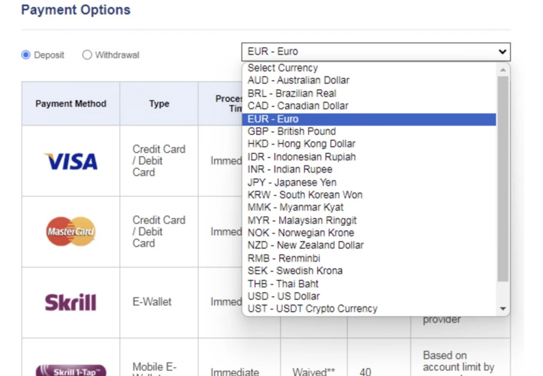Pick CAD - Canadian Dollar from list
Viewport: 543px width, 376px height.
click(298, 106)
